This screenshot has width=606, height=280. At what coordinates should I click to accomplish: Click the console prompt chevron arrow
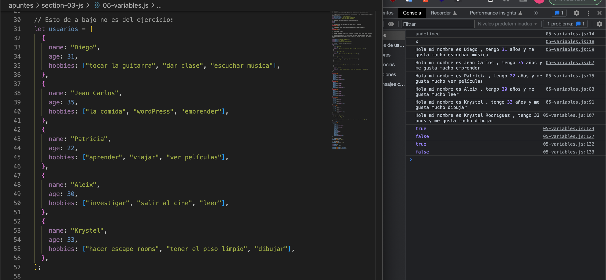click(410, 160)
